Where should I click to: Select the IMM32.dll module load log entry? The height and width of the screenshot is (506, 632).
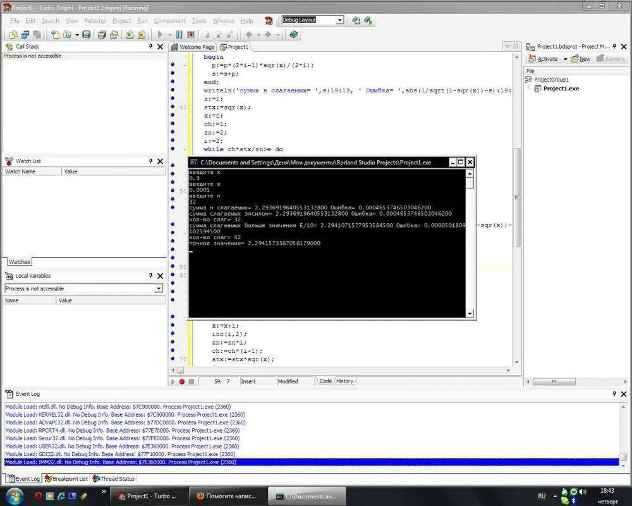120,462
